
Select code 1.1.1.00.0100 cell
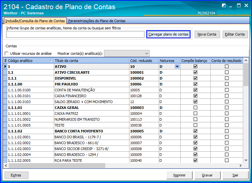[x=31, y=90]
